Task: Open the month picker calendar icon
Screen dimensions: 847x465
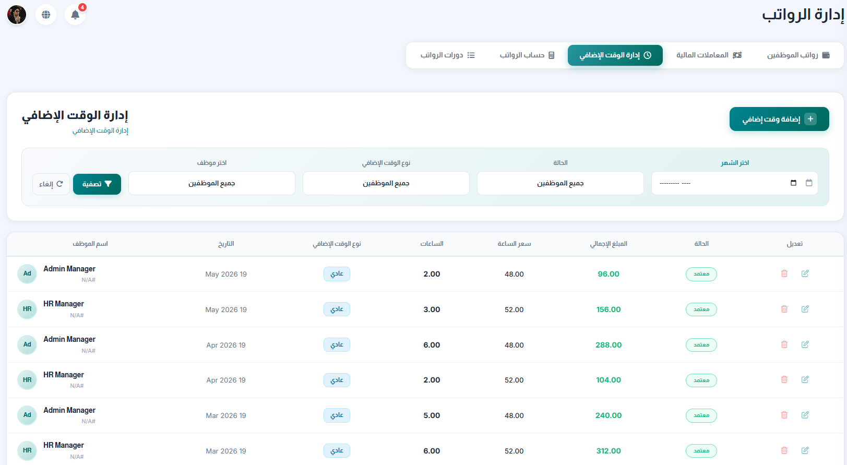Action: pyautogui.click(x=793, y=183)
